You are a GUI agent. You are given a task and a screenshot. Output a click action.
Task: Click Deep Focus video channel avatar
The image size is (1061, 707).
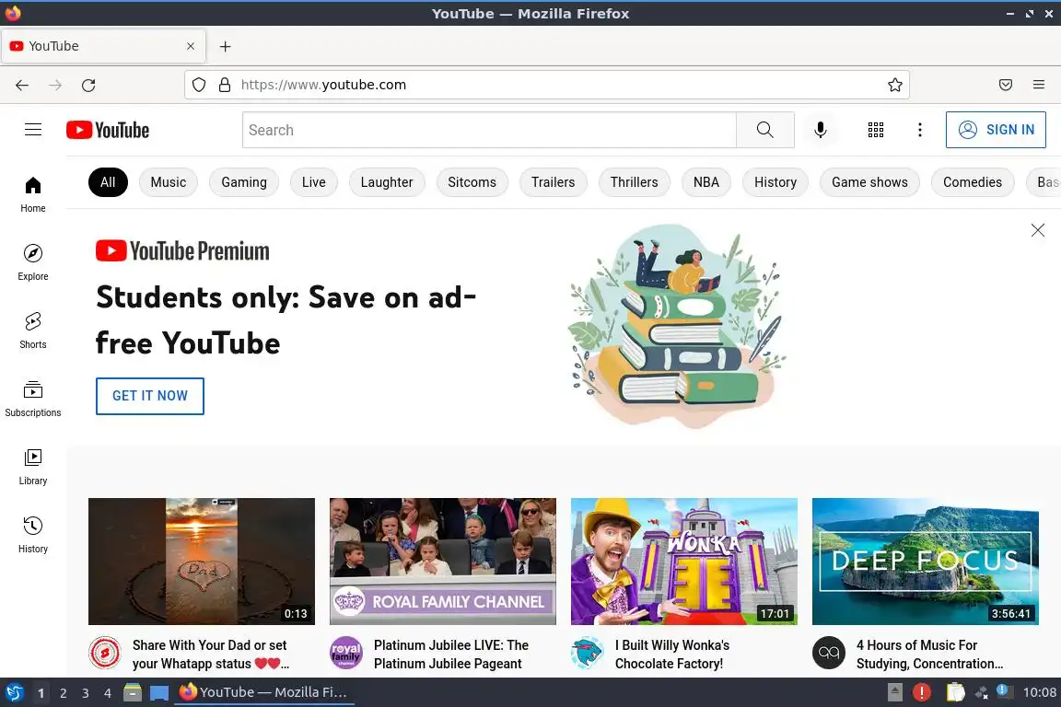(x=829, y=652)
